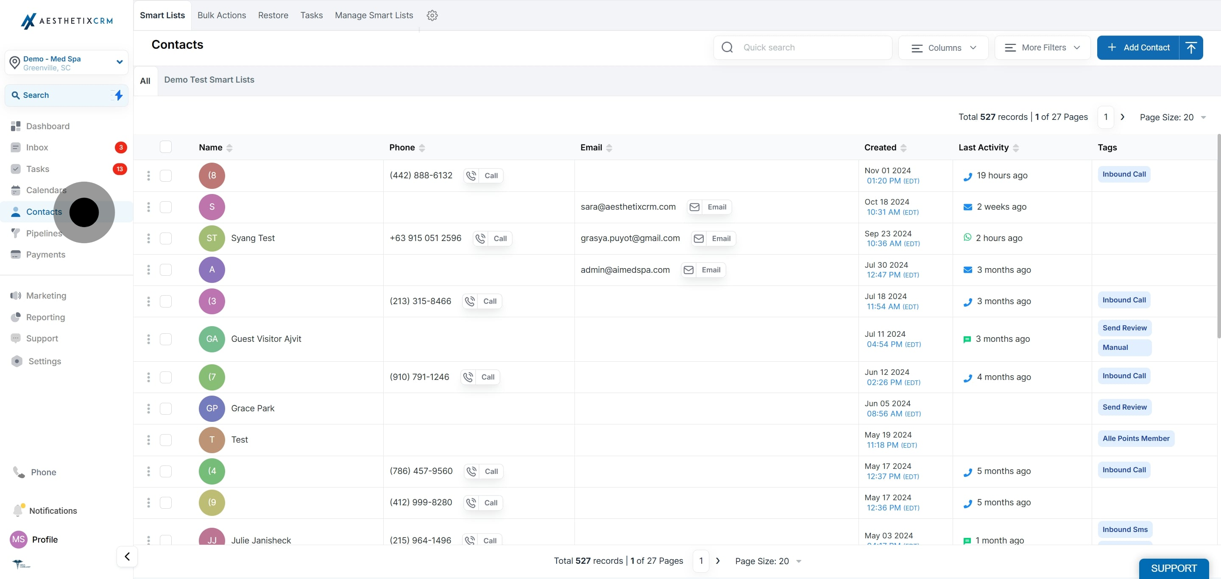The image size is (1221, 579).
Task: Click the Notifications bell icon
Action: pyautogui.click(x=18, y=510)
